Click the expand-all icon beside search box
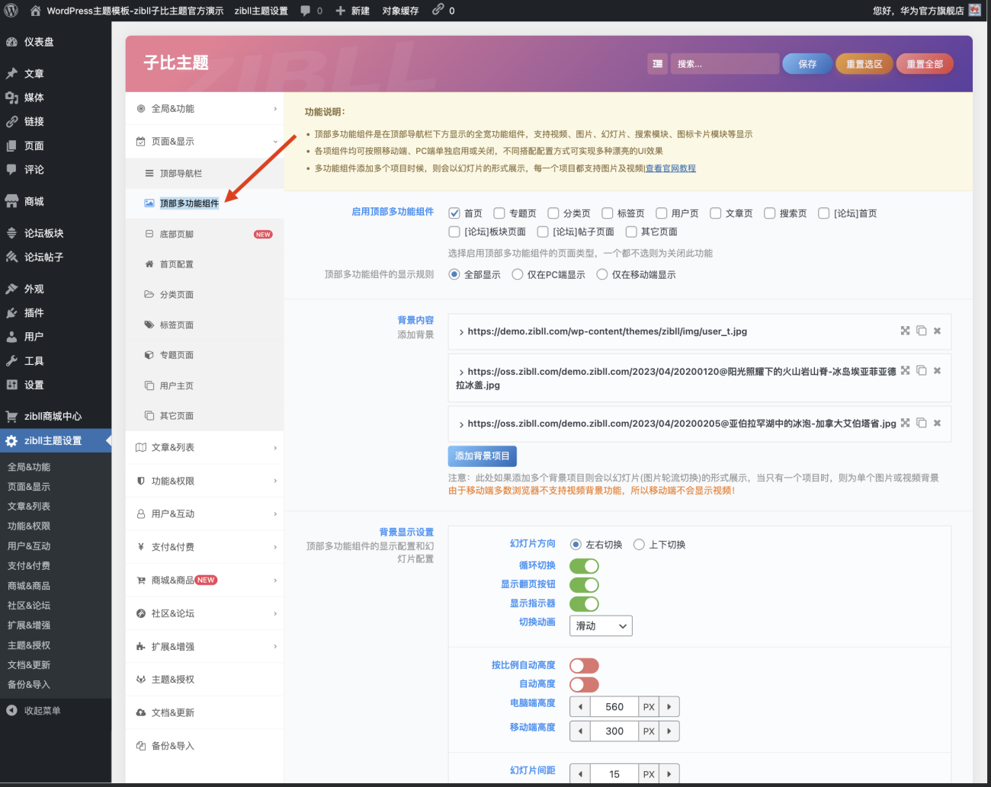Viewport: 991px width, 787px height. [657, 64]
